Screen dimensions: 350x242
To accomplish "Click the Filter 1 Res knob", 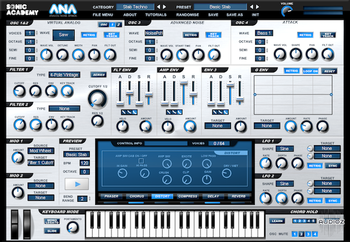I will [36, 91].
